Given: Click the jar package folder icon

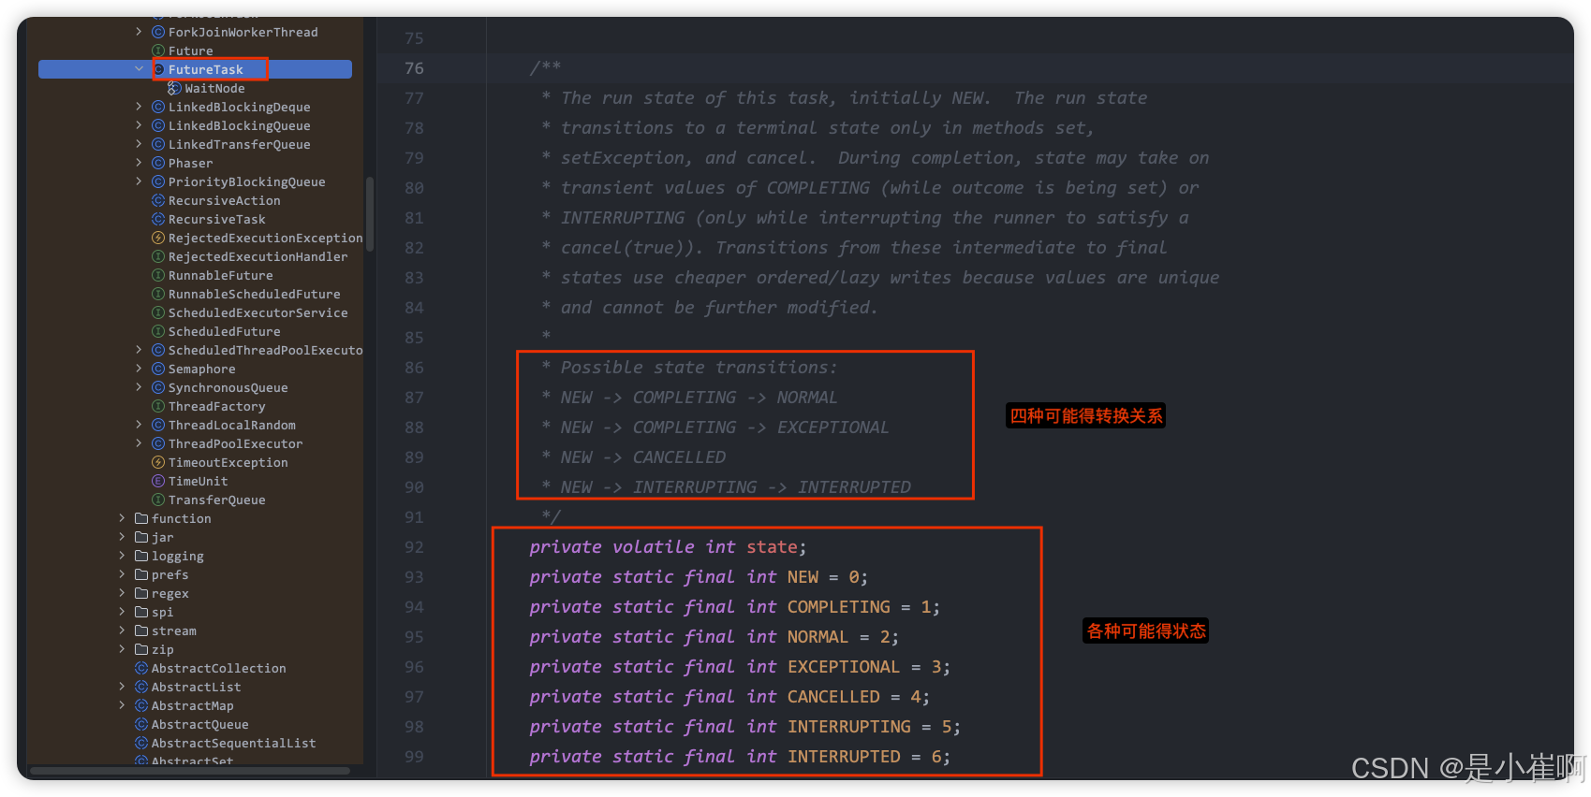Looking at the screenshot, I should (x=141, y=537).
